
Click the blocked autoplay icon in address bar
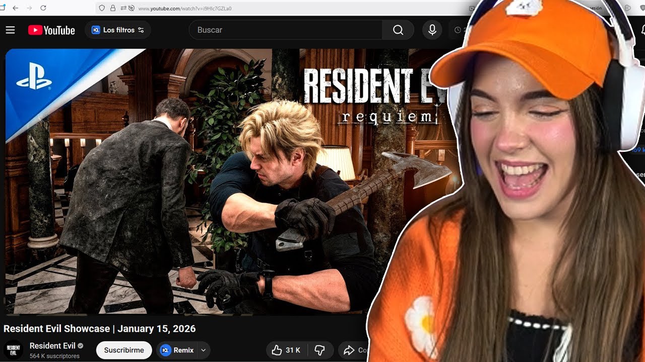132,8
